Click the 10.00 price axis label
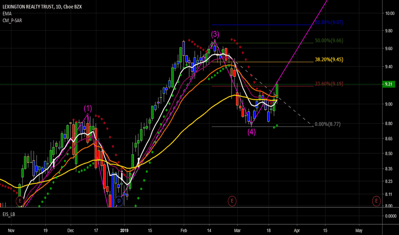Image resolution: width=399 pixels, height=235 pixels. 390,14
